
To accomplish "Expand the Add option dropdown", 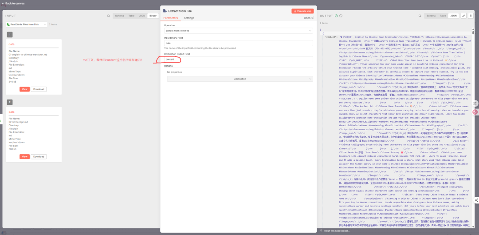I will (x=239, y=79).
